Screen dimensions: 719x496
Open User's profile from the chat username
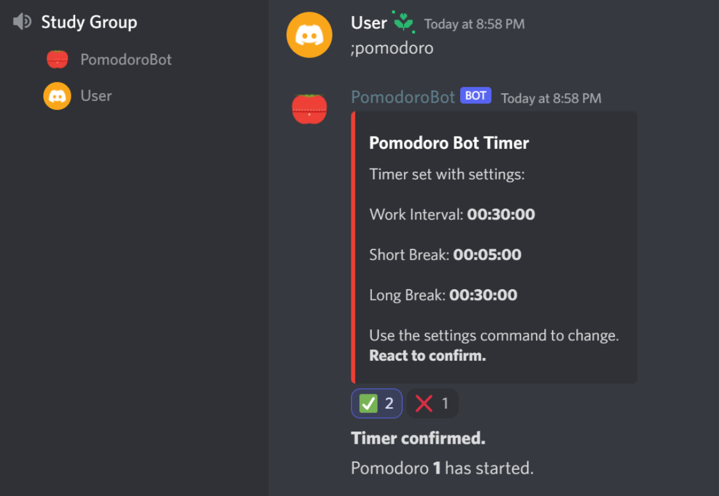pyautogui.click(x=368, y=22)
